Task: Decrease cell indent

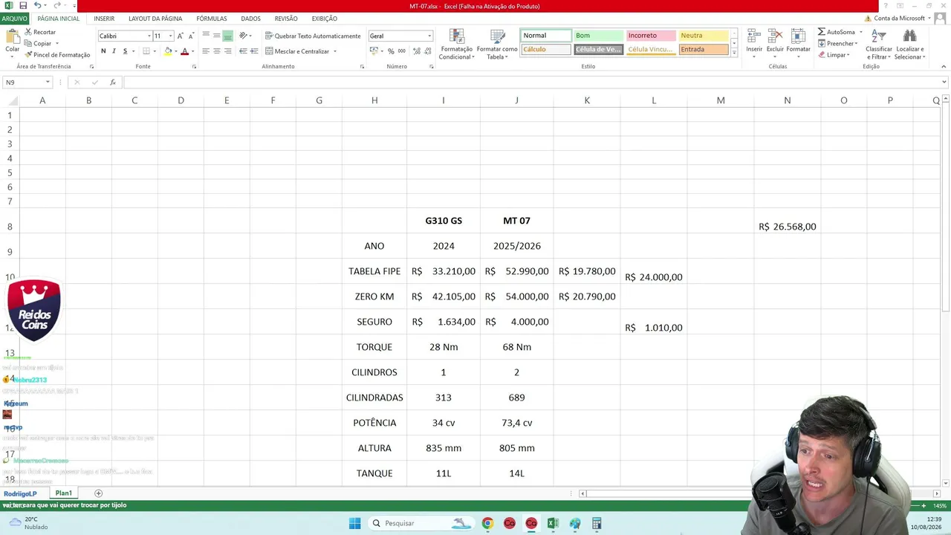Action: click(x=243, y=51)
